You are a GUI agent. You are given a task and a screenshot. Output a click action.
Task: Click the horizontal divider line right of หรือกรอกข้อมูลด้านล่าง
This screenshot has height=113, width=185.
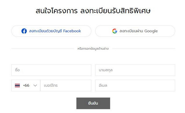click(144, 48)
